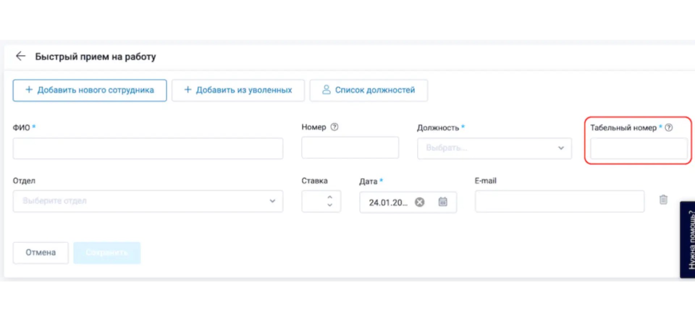Increase Ставка with up arrow
Screen dimensions: 695x324
coord(330,197)
